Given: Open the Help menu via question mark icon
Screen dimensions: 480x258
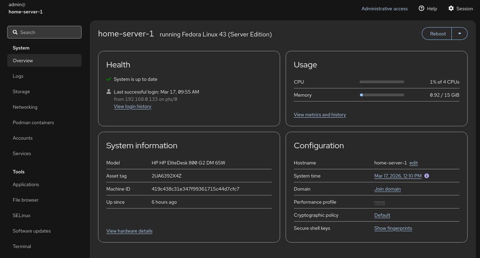Looking at the screenshot, I should 421,8.
